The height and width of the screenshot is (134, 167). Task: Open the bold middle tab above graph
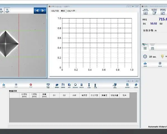tap(63, 11)
